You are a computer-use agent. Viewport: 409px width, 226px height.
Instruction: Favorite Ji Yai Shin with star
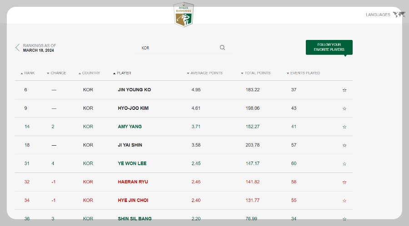pyautogui.click(x=344, y=145)
